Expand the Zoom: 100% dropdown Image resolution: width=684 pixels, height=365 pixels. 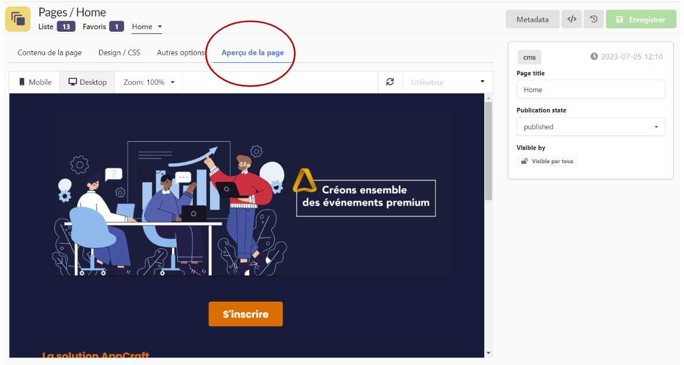click(x=149, y=82)
